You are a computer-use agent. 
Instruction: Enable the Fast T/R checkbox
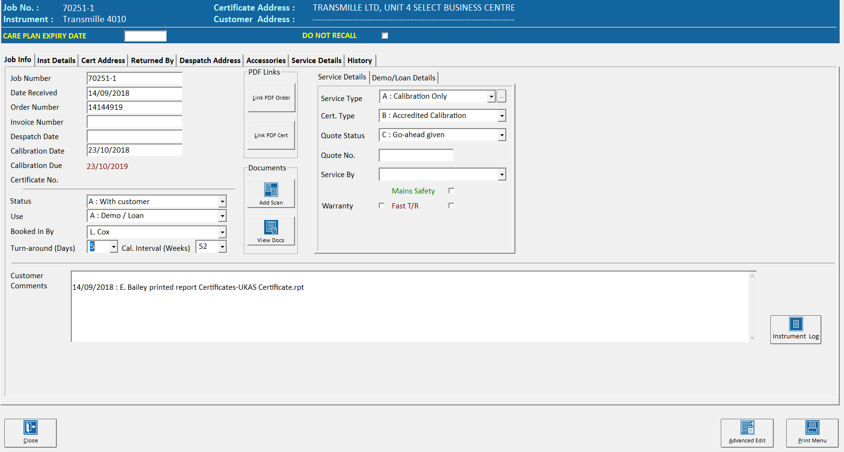(451, 206)
